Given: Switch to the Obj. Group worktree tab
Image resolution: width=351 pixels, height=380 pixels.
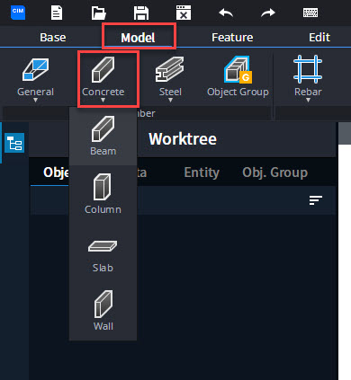Looking at the screenshot, I should [274, 172].
